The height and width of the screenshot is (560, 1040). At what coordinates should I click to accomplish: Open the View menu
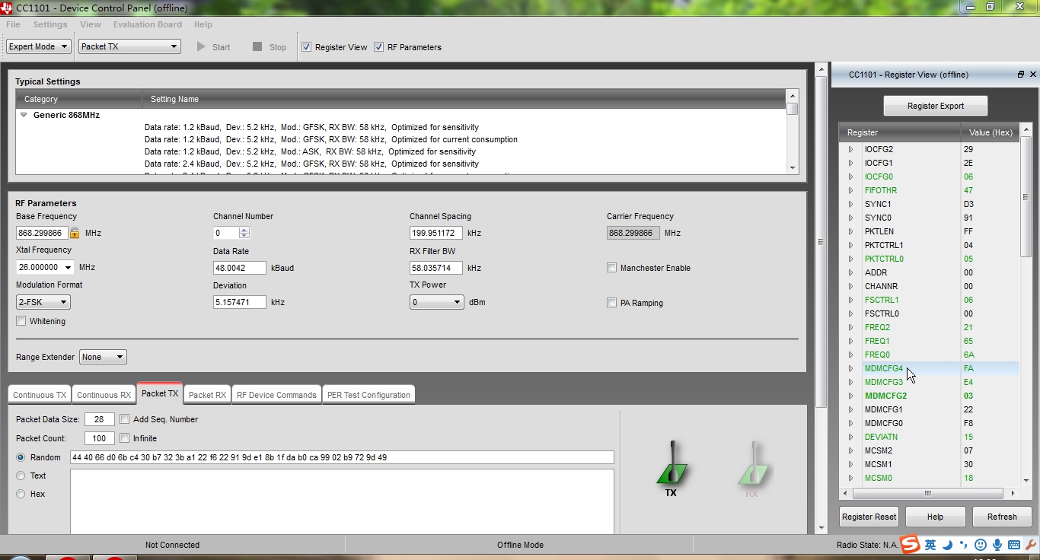[x=91, y=24]
